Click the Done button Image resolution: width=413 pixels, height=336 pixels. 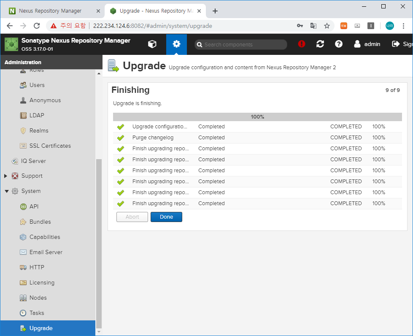[166, 217]
